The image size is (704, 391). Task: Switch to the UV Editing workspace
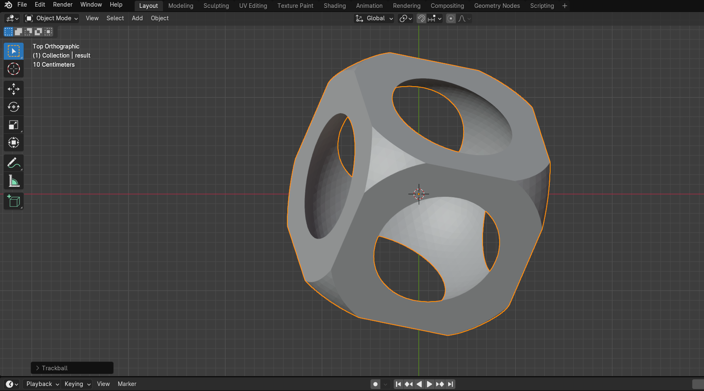point(253,6)
